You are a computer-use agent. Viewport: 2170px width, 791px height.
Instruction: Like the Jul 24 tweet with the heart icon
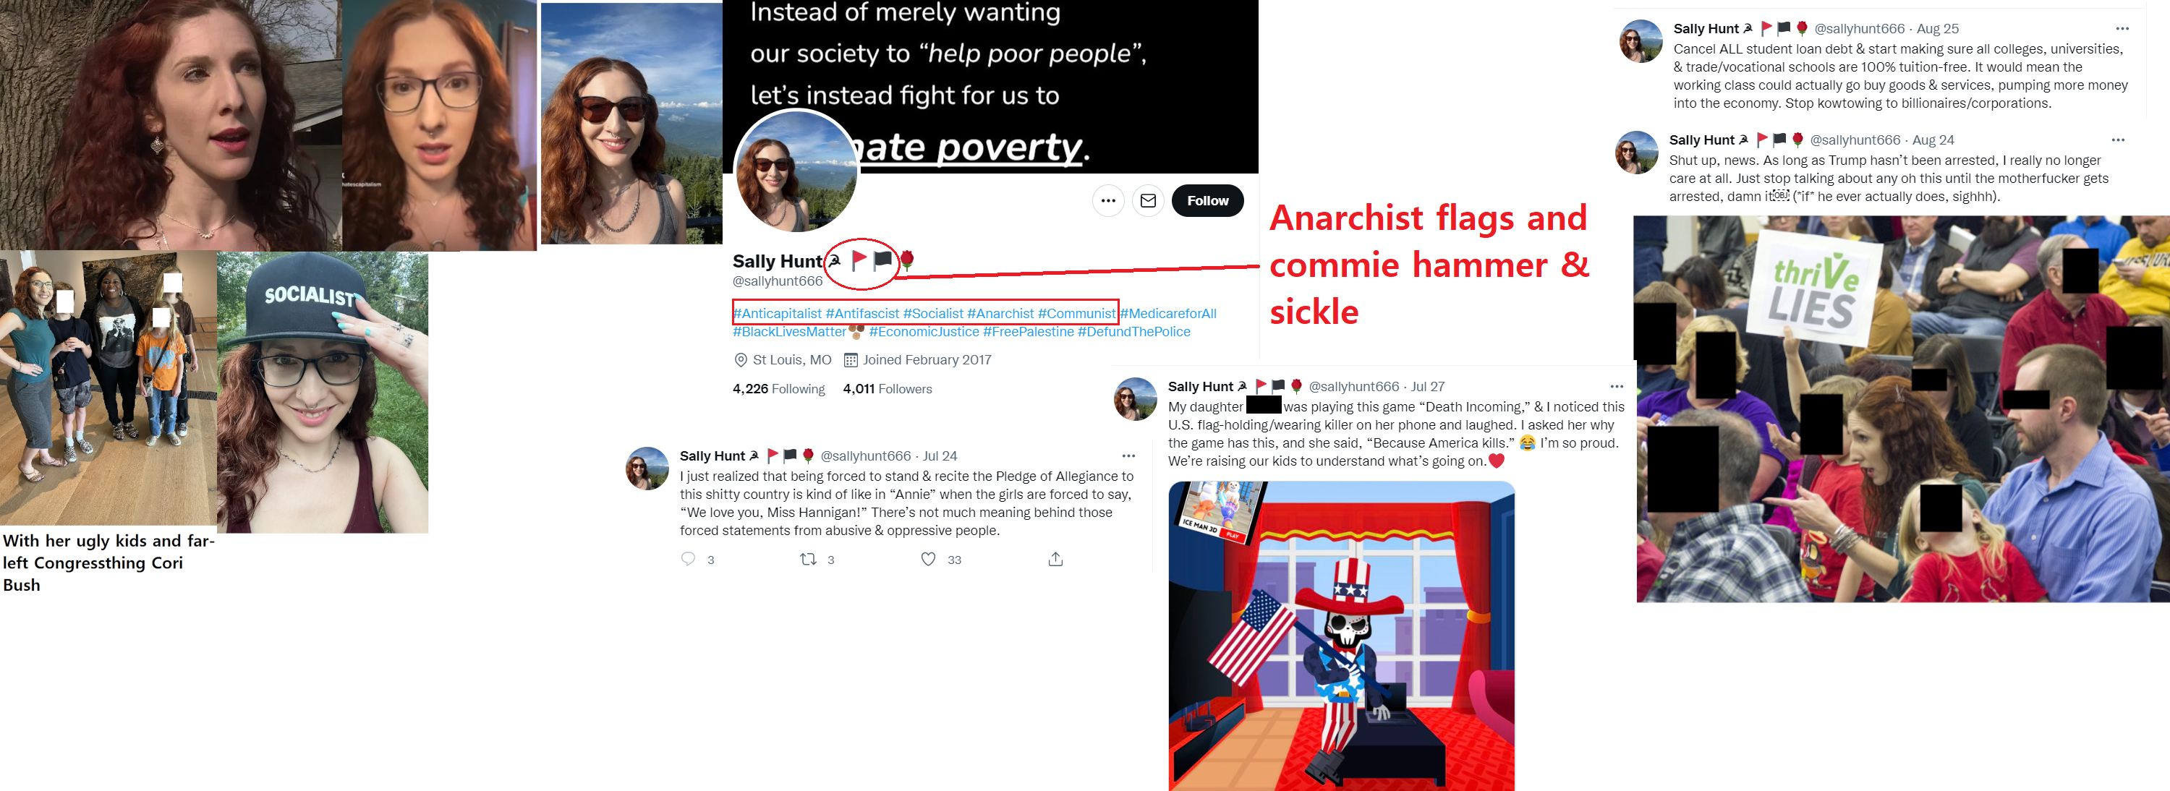coord(928,558)
